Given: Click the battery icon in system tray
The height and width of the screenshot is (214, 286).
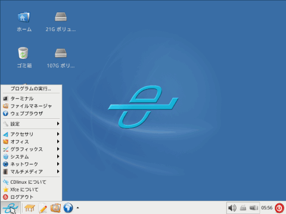Looking at the screenshot, I should (x=254, y=208).
